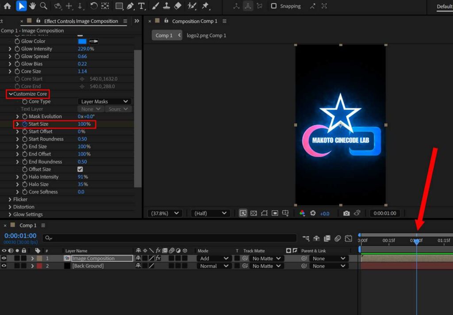Uncheck the Offset Size checkbox
Image resolution: width=453 pixels, height=315 pixels.
tap(80, 169)
